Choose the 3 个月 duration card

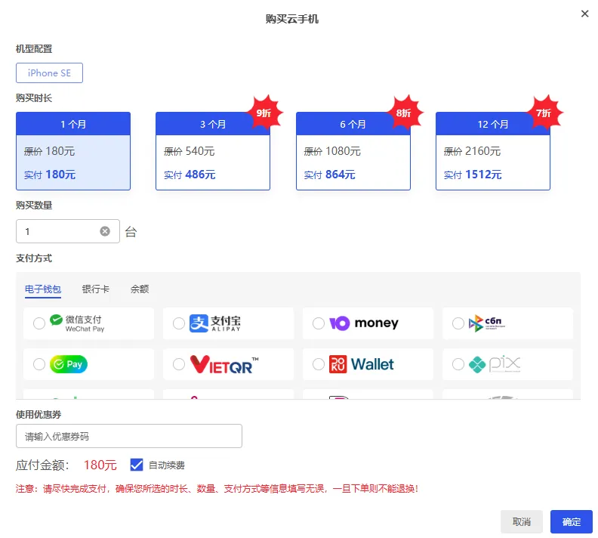coord(213,150)
